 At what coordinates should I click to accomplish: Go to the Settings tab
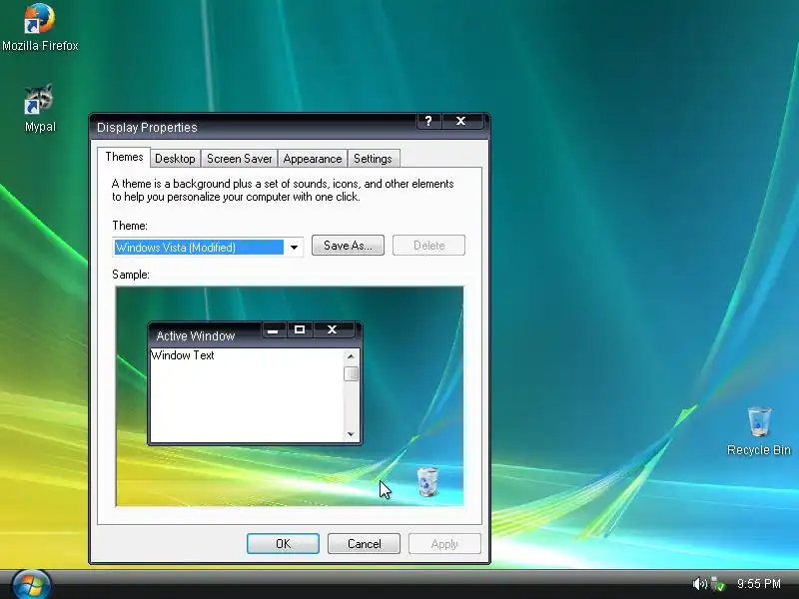[x=373, y=159]
